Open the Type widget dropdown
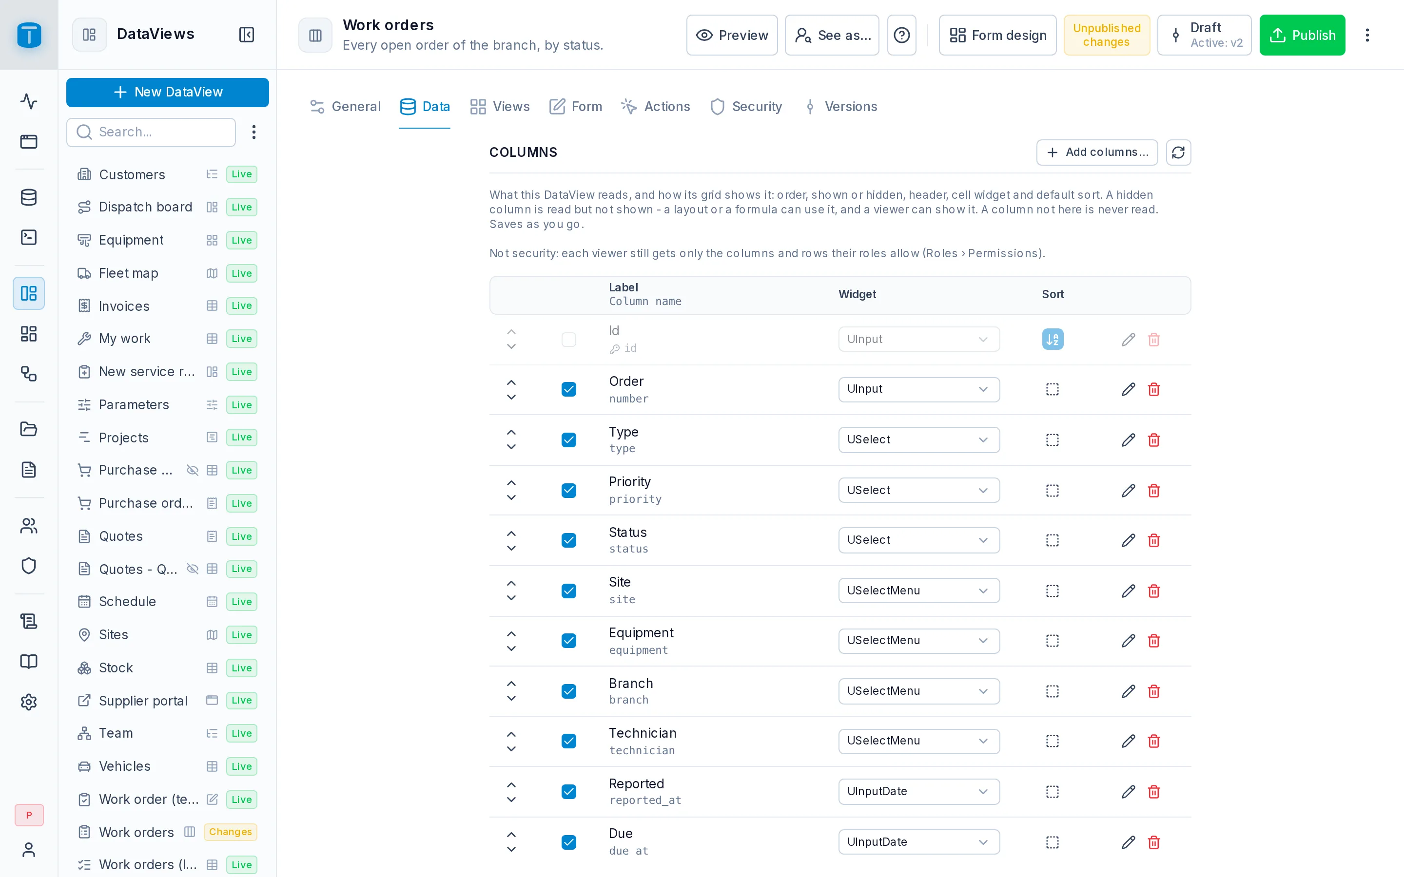This screenshot has height=877, width=1404. 918,440
